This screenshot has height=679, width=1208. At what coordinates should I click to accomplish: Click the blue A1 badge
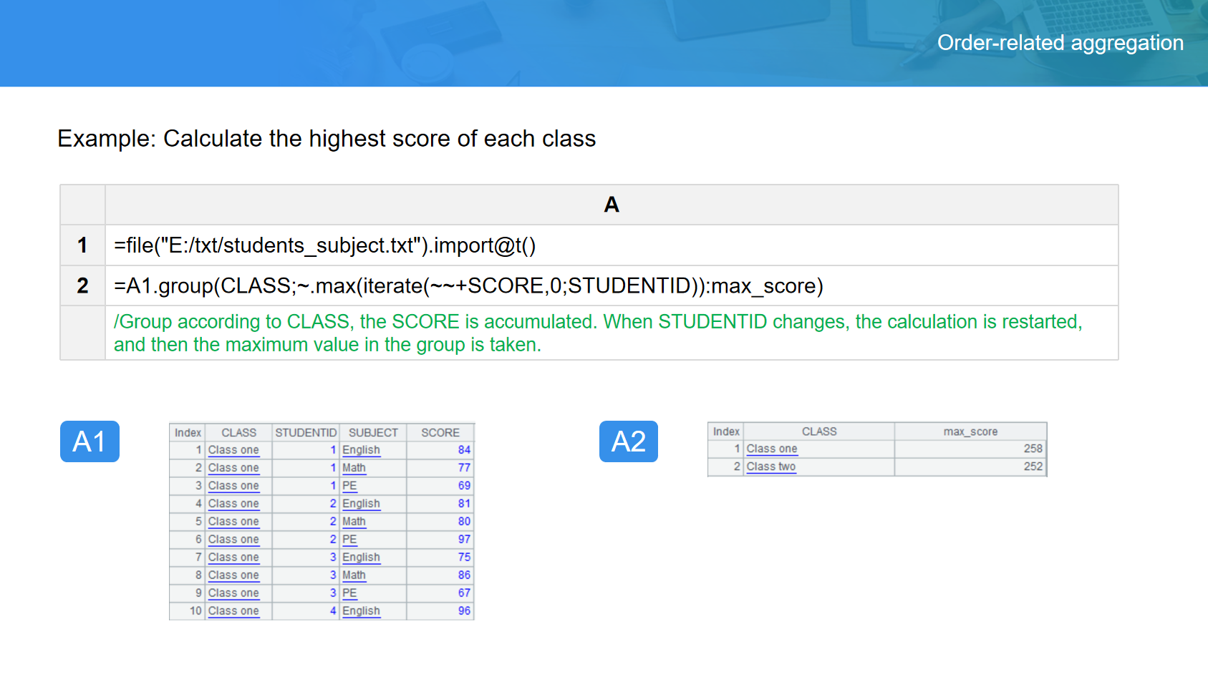90,441
